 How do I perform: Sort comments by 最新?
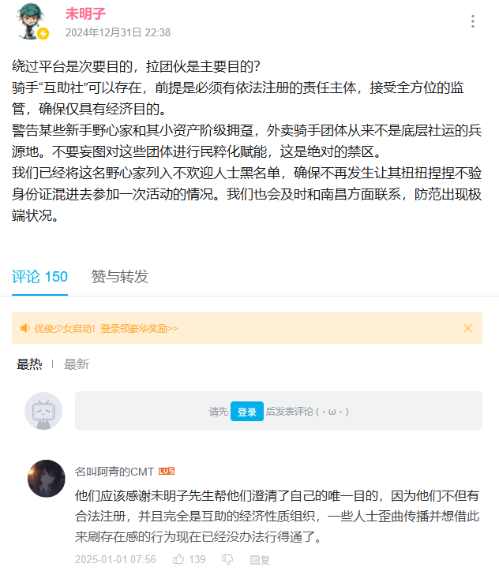tap(77, 364)
